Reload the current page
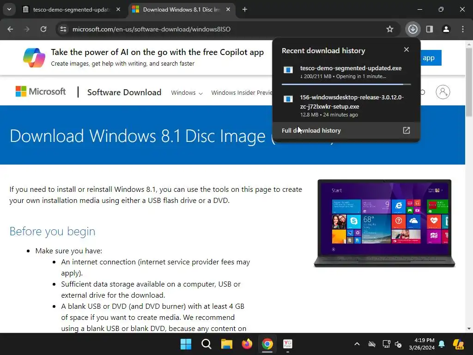The height and width of the screenshot is (355, 473). pos(43,29)
